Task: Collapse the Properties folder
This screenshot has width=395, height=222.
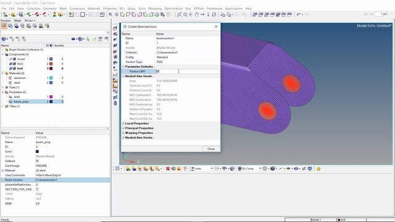Action: [x=2, y=92]
